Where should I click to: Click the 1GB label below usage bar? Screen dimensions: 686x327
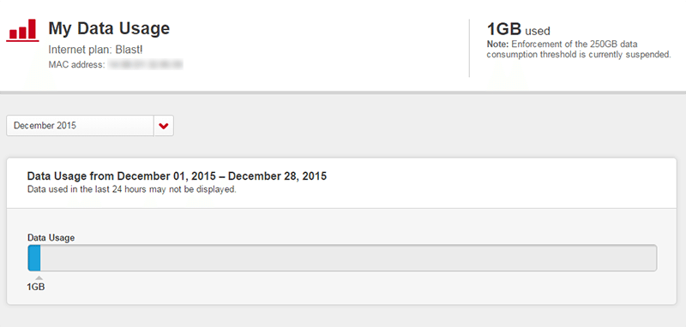[x=36, y=288]
